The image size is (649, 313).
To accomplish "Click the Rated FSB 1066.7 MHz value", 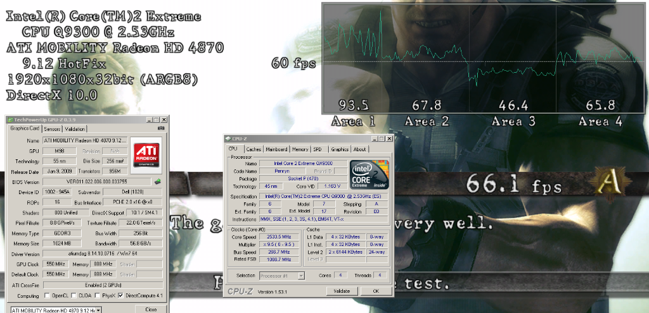I will pos(279,259).
